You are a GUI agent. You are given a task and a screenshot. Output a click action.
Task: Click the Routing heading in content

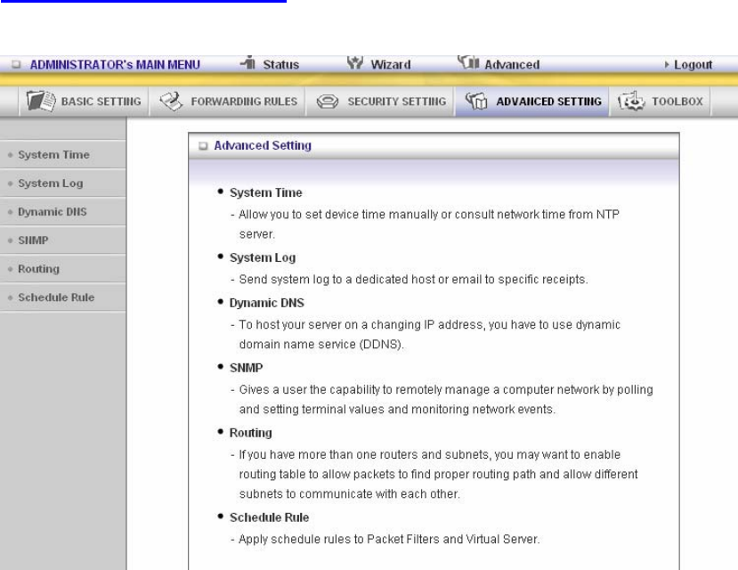click(x=251, y=433)
